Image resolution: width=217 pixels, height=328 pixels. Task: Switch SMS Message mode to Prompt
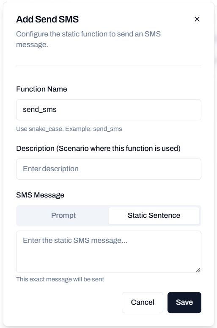[63, 215]
